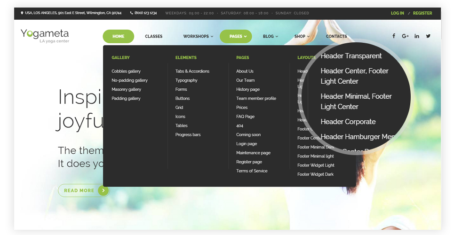The height and width of the screenshot is (235, 454).
Task: Open Icons element page
Action: (180, 117)
